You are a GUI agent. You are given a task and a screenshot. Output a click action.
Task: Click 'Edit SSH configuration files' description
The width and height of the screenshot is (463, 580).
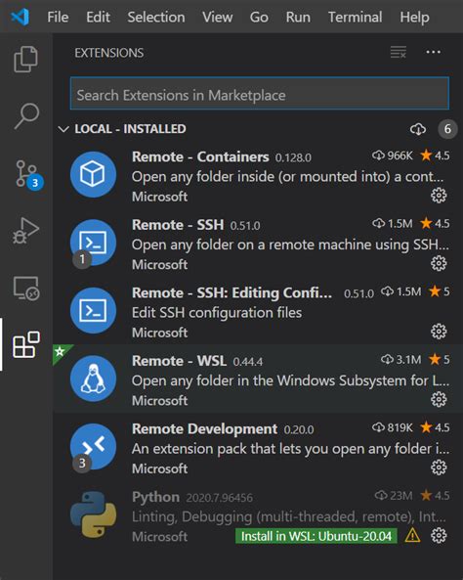pyautogui.click(x=217, y=313)
